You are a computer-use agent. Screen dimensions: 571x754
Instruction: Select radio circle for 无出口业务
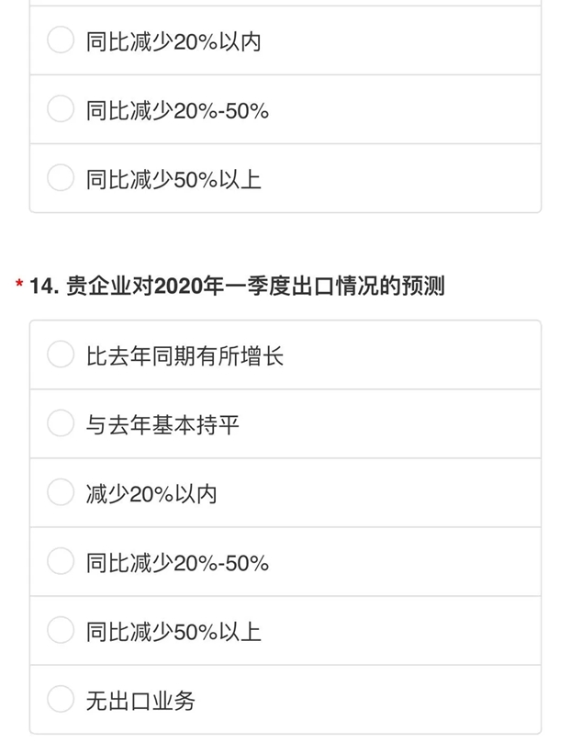click(x=61, y=699)
